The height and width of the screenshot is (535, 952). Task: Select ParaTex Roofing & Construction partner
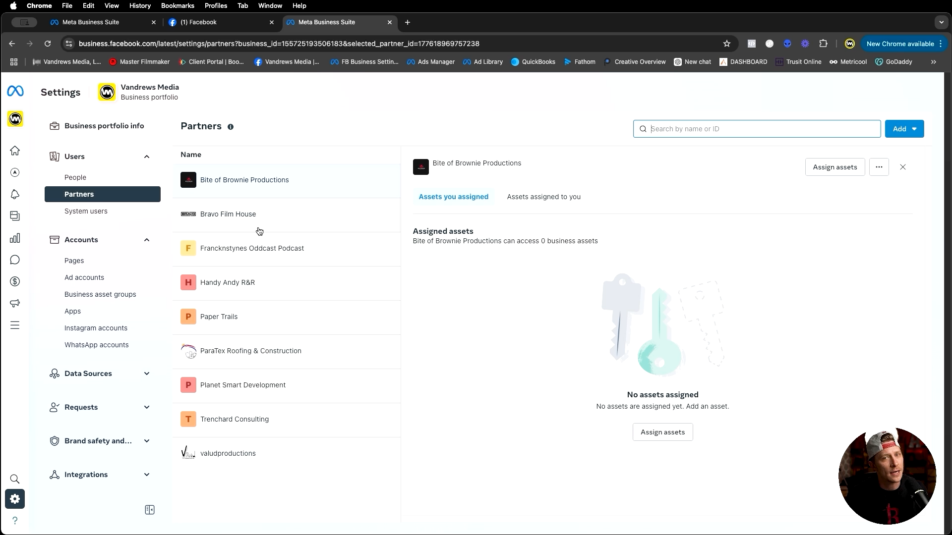click(x=287, y=351)
